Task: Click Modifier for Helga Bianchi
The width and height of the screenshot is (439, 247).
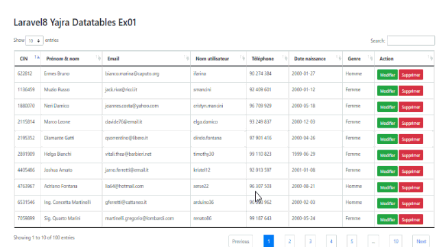Action: point(387,155)
